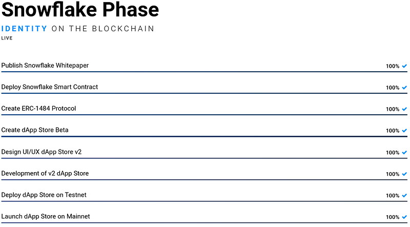This screenshot has height=227, width=410.
Task: Click progress bar under Create dApp Store Beta
Action: [204, 136]
